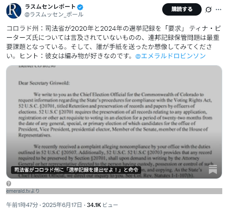Click the 購読する subscribe button
This screenshot has height=212, width=225.
pyautogui.click(x=182, y=9)
